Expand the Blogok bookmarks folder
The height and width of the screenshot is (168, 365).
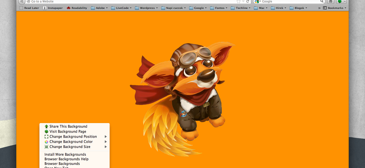tap(298, 8)
